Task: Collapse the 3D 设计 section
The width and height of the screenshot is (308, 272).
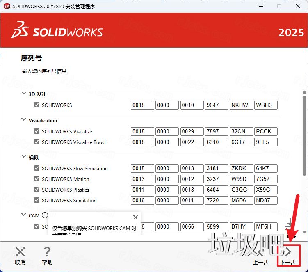Action: (x=23, y=93)
